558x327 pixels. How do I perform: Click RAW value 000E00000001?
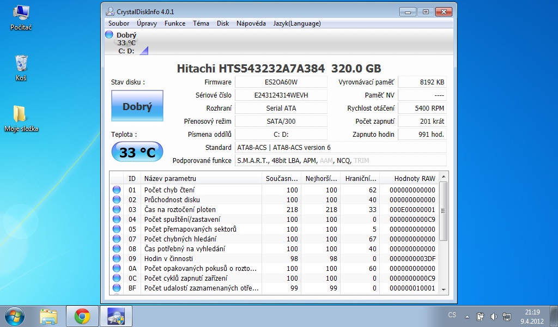(413, 210)
